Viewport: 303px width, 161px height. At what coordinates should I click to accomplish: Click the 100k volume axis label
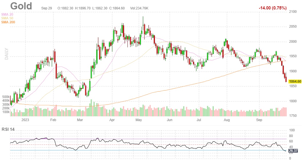click(6, 112)
